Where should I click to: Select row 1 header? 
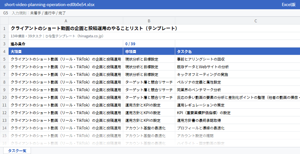click(x=4, y=28)
